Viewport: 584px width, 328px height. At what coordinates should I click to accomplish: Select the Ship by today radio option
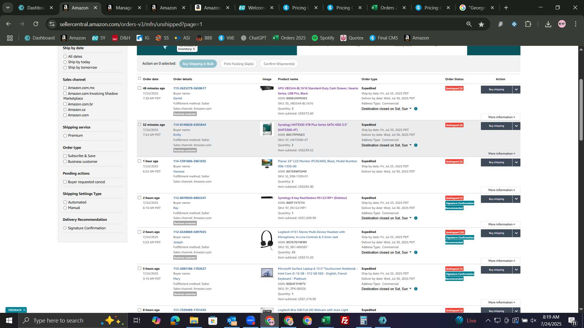[65, 62]
